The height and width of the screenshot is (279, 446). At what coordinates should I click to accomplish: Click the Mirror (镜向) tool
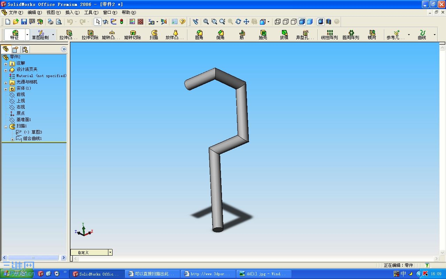372,35
